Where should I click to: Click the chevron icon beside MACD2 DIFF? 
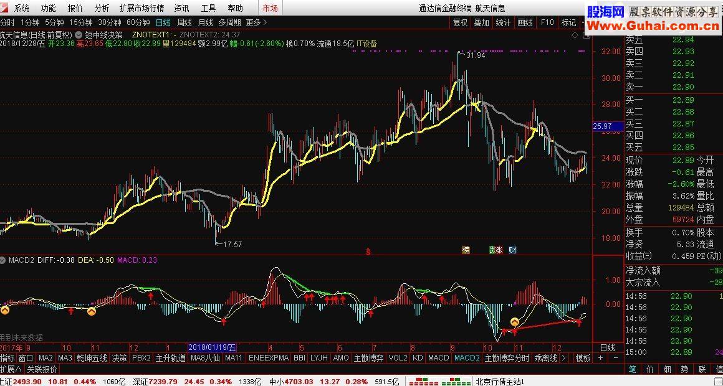(4, 260)
